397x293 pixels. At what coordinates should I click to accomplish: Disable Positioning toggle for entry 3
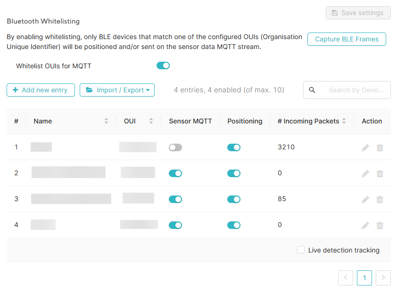234,199
